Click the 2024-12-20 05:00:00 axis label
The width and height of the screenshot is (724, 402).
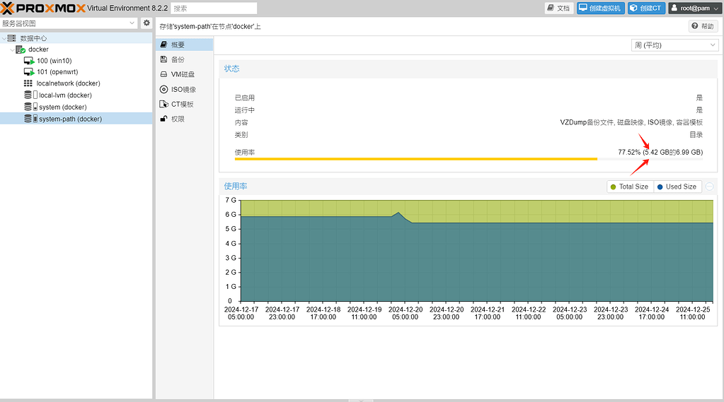tap(406, 314)
